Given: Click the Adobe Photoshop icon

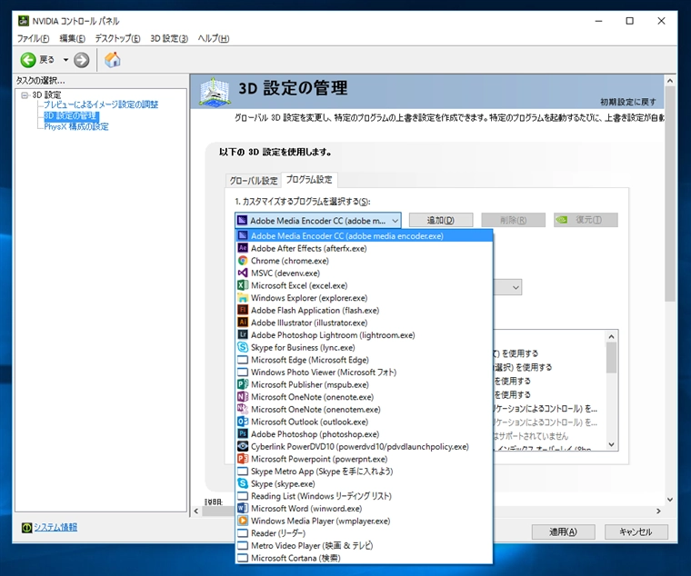Looking at the screenshot, I should point(243,433).
